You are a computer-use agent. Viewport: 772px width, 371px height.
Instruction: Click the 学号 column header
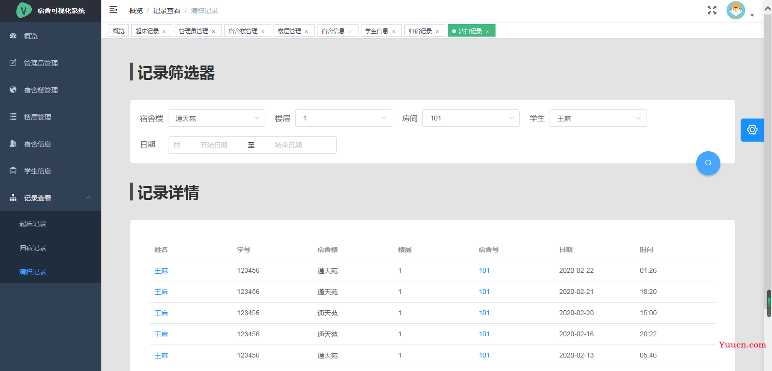[x=244, y=250]
